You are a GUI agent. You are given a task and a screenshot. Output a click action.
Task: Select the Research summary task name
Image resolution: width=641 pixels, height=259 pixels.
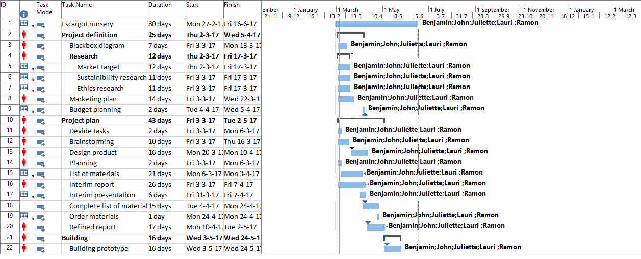coord(84,56)
